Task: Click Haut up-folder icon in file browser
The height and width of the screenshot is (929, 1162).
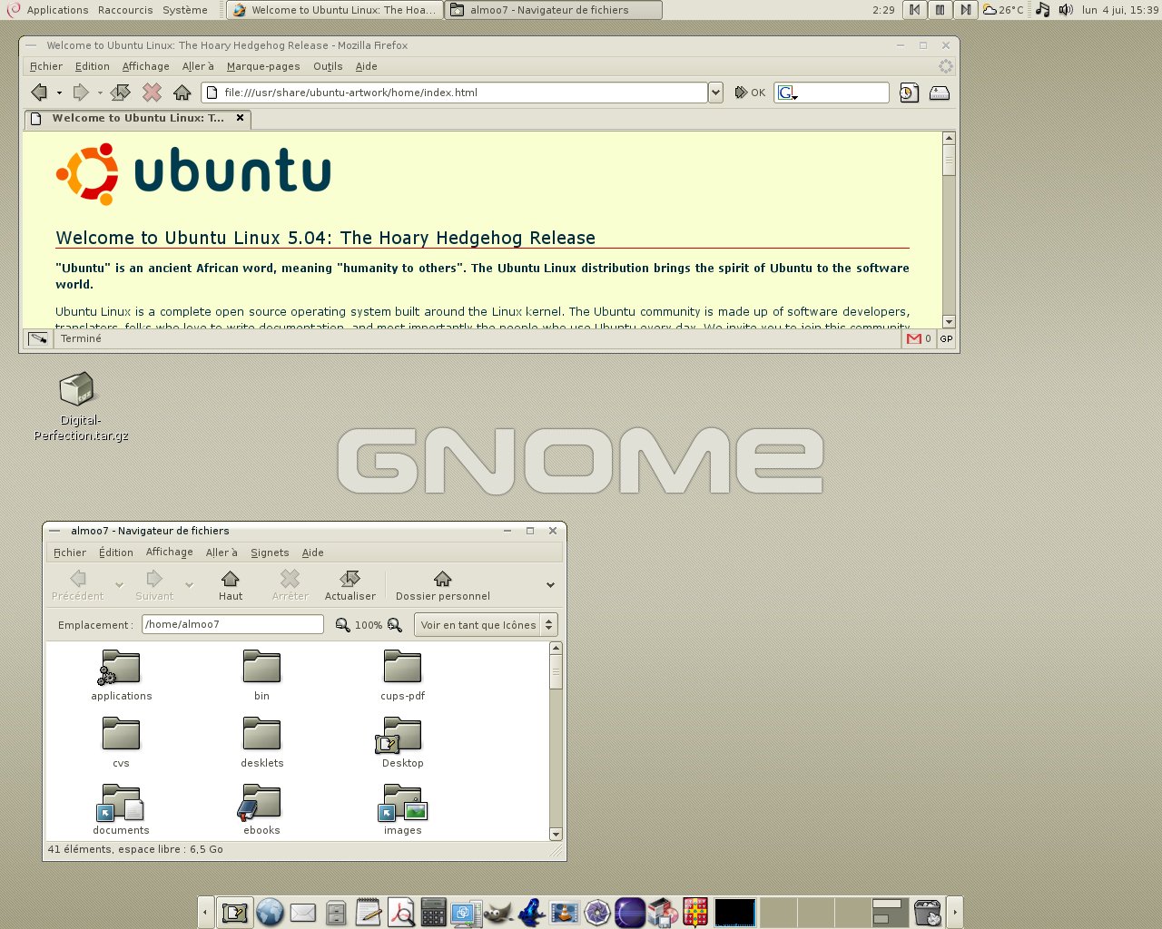Action: [231, 585]
